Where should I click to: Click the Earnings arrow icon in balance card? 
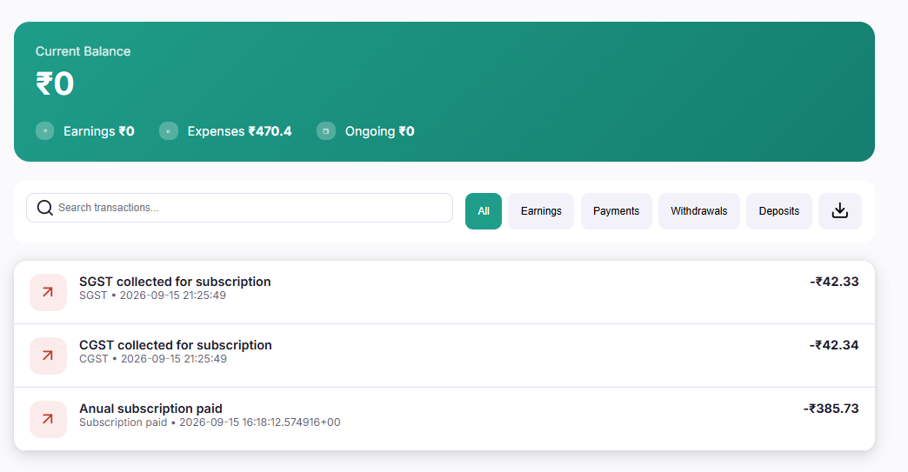click(44, 131)
